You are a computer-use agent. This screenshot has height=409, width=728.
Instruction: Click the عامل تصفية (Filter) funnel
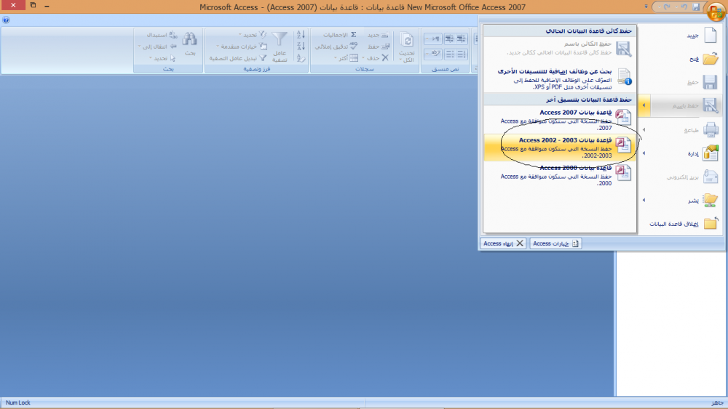(280, 46)
